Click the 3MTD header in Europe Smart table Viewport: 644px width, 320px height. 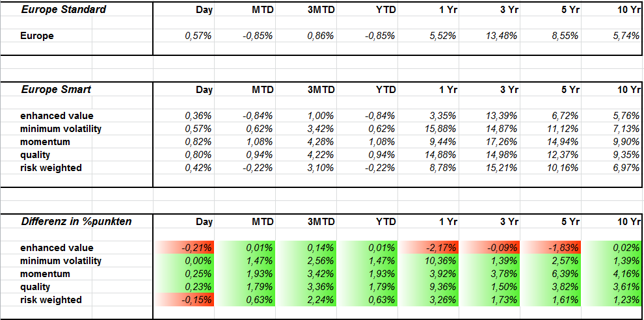click(x=321, y=89)
